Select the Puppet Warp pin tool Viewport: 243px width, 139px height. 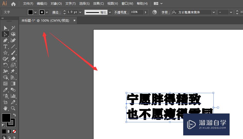13,71
